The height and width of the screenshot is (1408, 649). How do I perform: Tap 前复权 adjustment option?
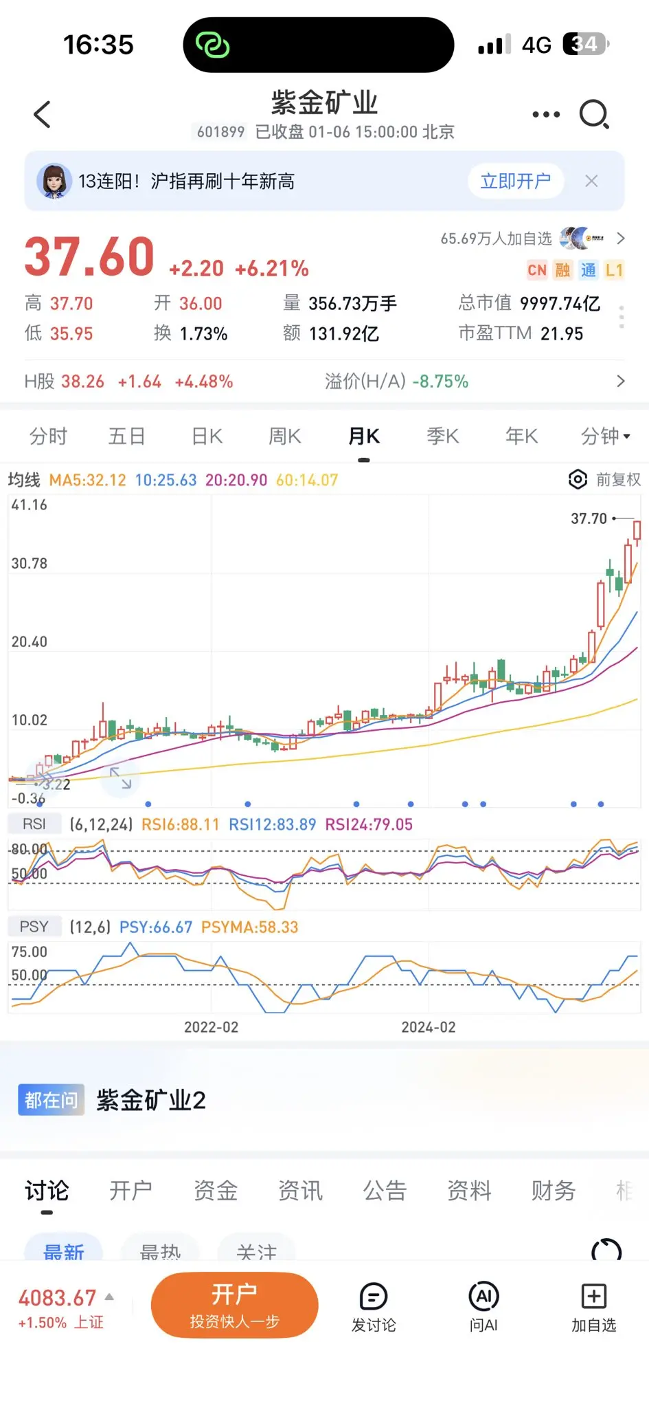[618, 479]
